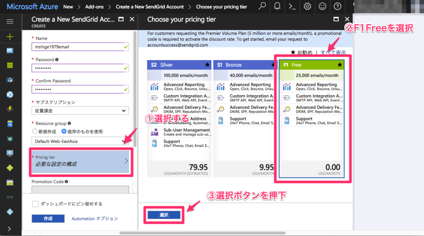Click the feedback smiley icon

coord(322,6)
